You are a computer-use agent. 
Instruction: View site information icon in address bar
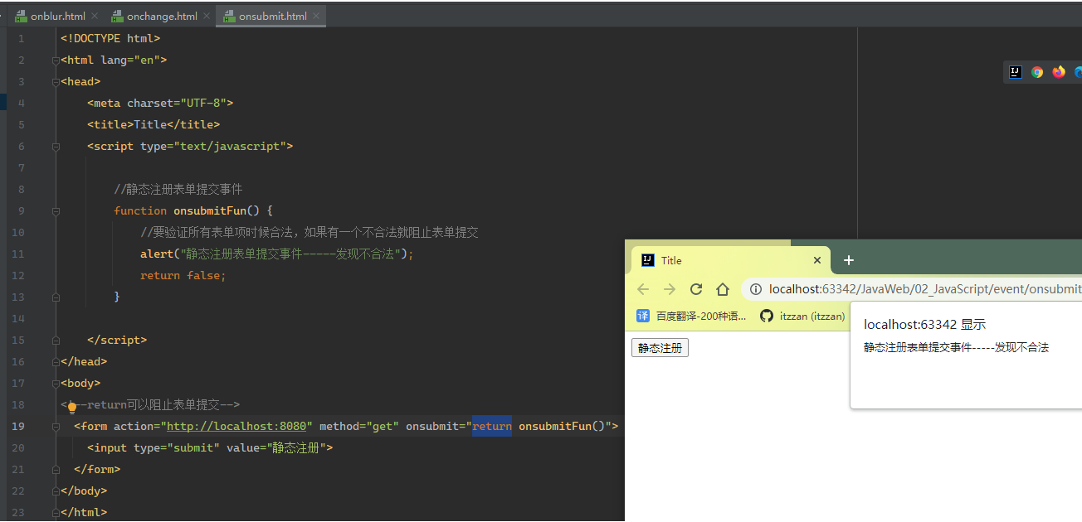756,289
